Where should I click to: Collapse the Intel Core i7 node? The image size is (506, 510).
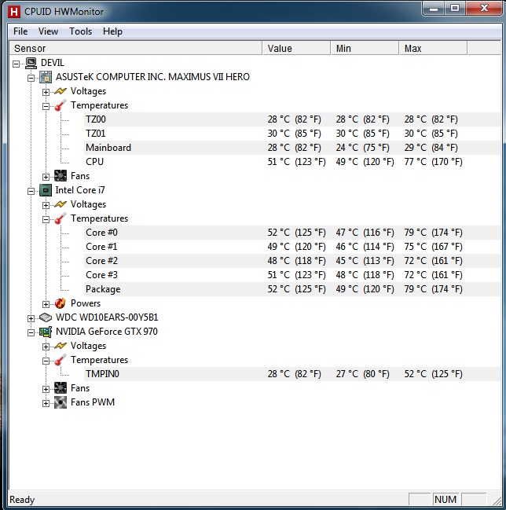tap(31, 191)
